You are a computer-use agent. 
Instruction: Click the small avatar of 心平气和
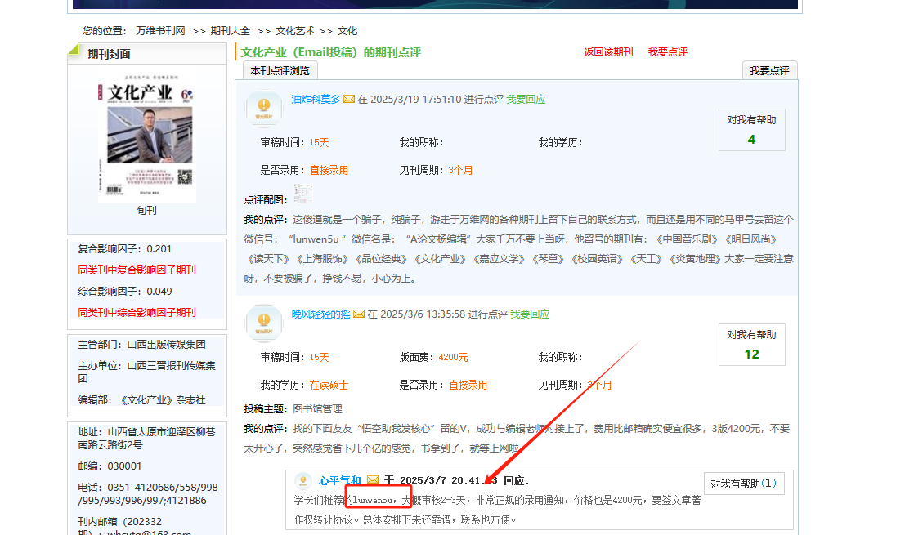tap(303, 481)
